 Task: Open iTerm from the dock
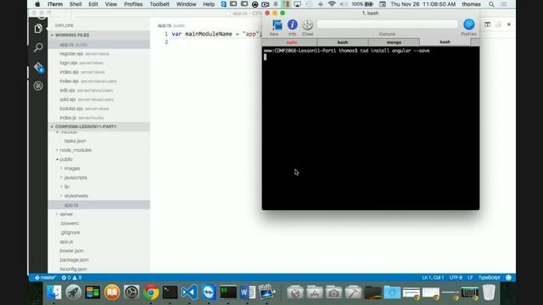(x=228, y=292)
